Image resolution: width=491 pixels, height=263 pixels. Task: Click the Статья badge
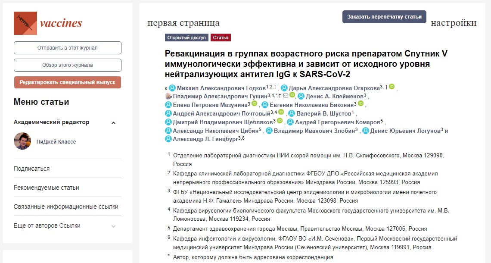(x=221, y=38)
